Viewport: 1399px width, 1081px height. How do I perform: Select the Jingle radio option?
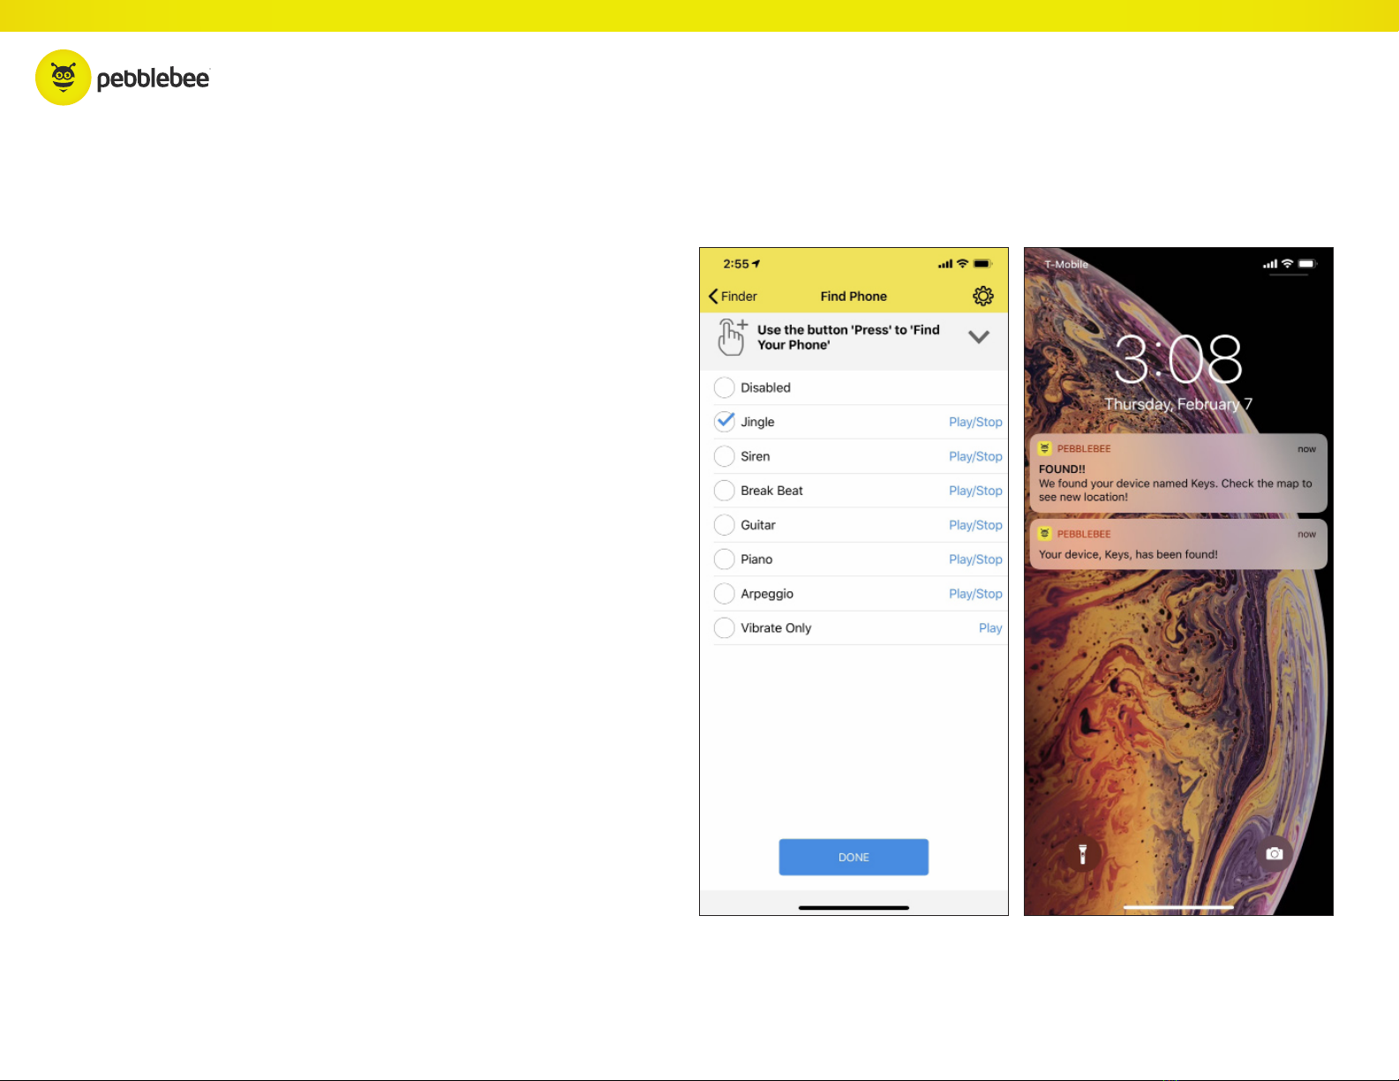(x=724, y=422)
